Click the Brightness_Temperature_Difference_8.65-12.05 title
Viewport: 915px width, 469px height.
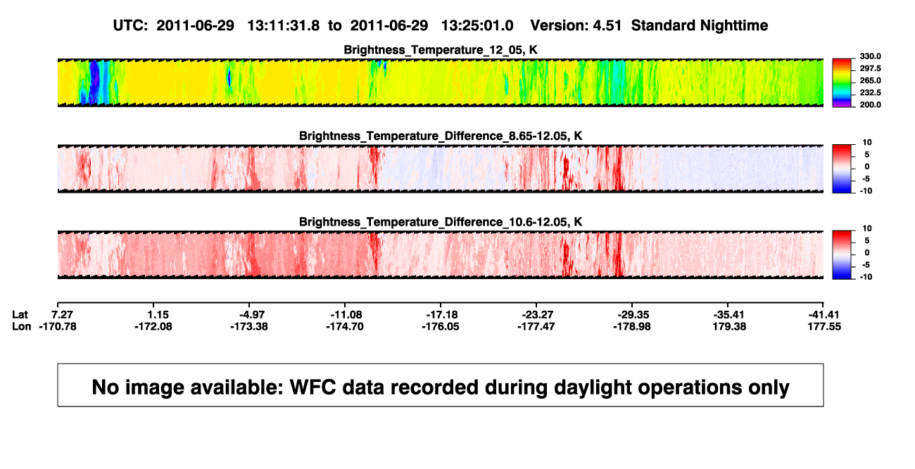[441, 135]
